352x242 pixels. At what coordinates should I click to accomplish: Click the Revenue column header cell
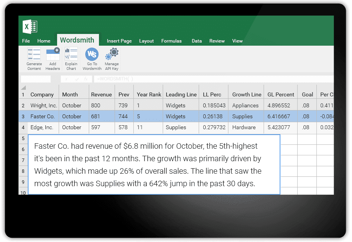(x=102, y=94)
